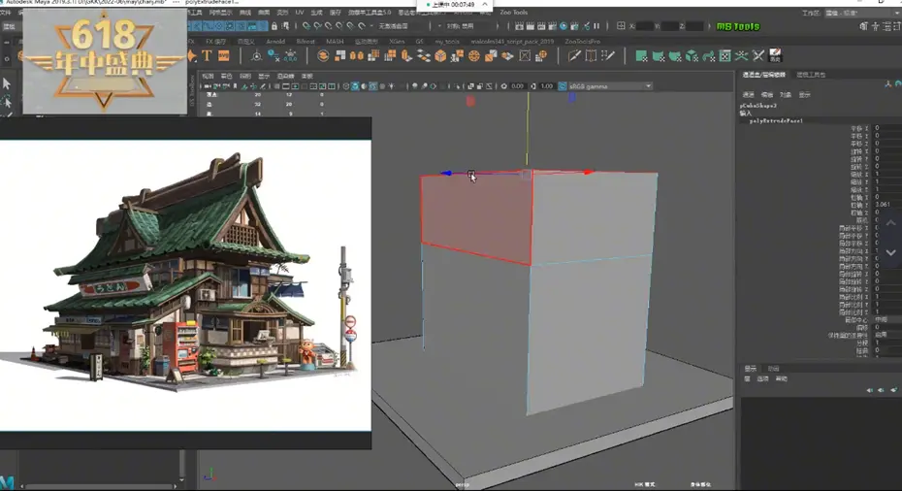Expand upload timer overlay chevron
This screenshot has height=491, width=902.
tap(484, 4)
